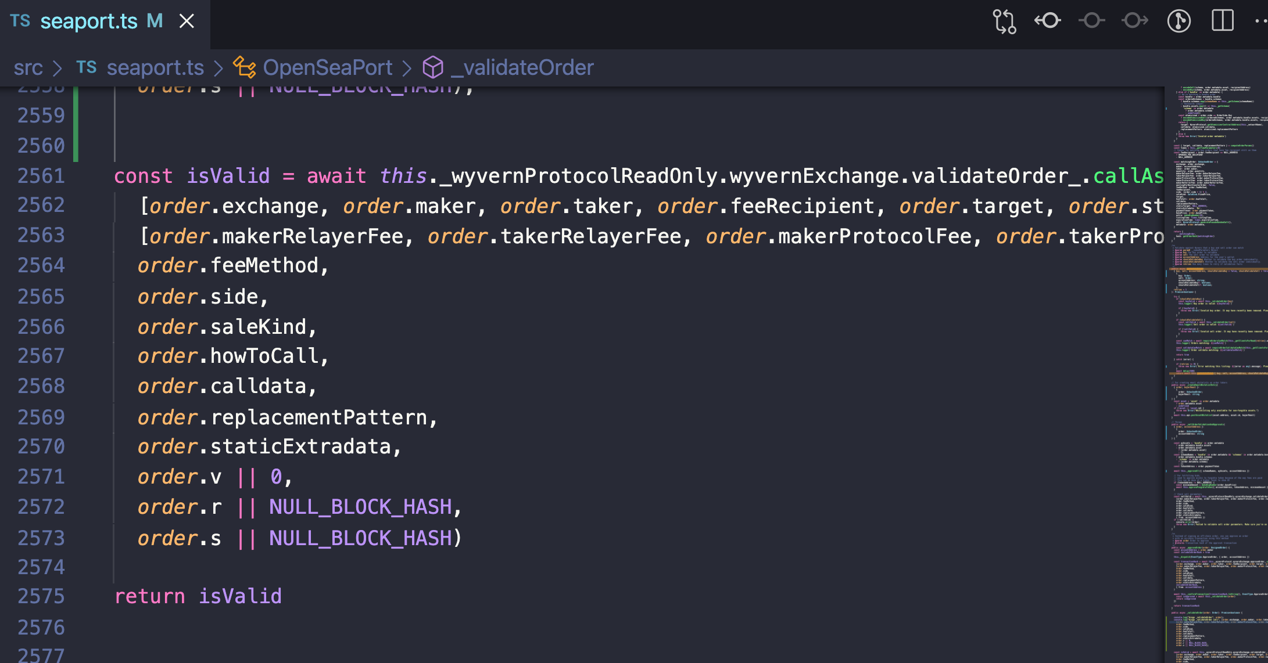Split the editor using the split icon
The height and width of the screenshot is (663, 1268).
pos(1222,21)
